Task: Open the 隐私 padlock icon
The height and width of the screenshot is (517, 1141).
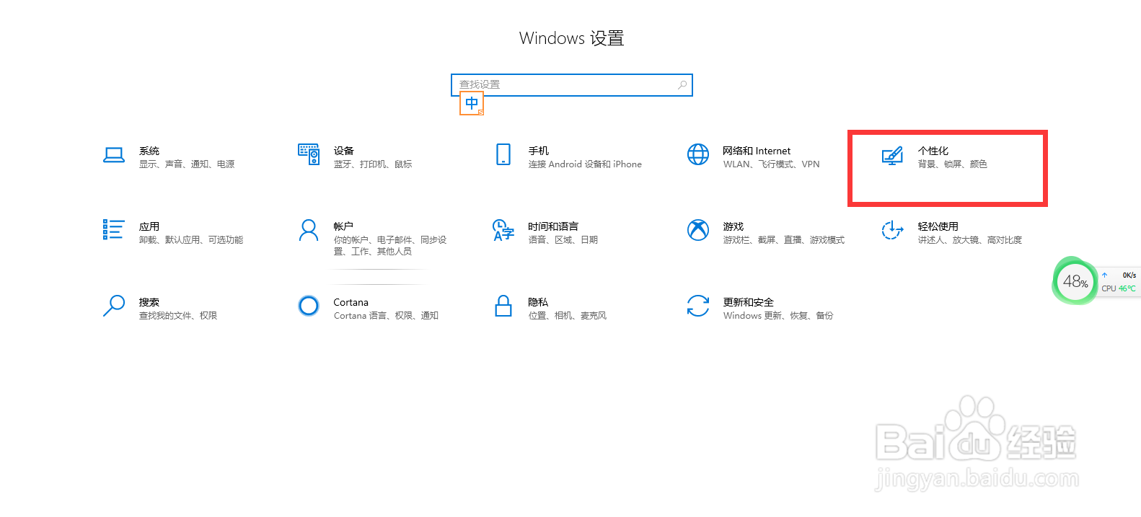Action: [503, 306]
